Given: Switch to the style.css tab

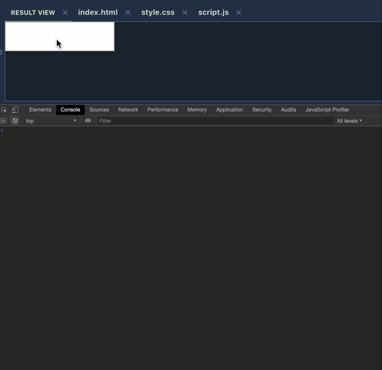Looking at the screenshot, I should click(x=158, y=12).
